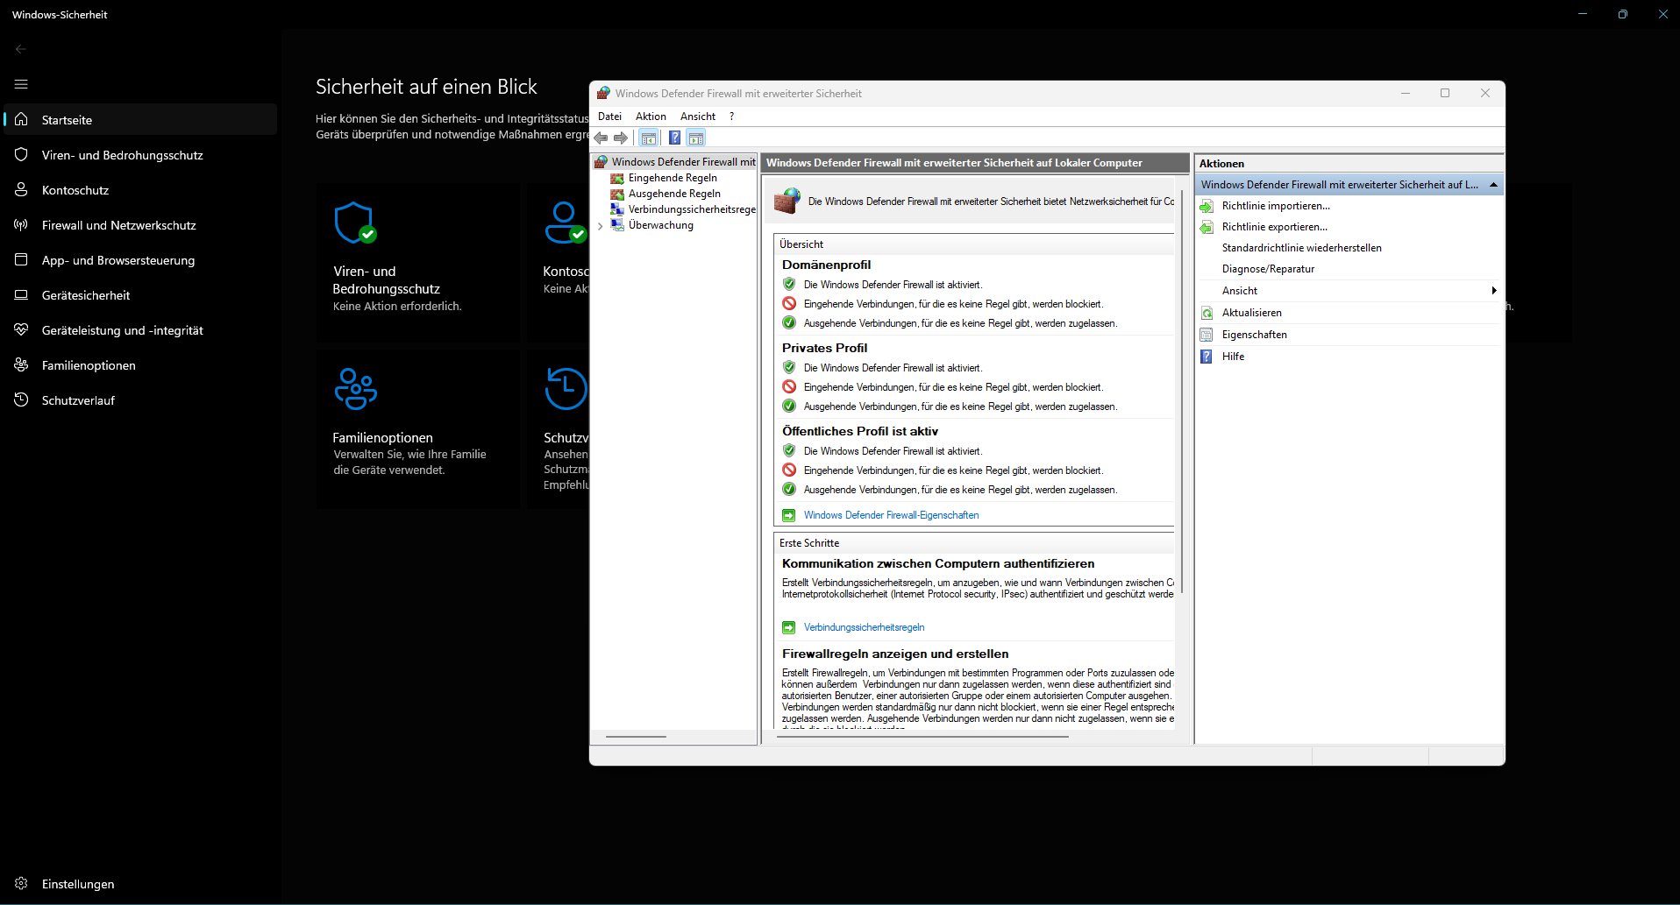Click the Richtlinie exportieren icon
This screenshot has width=1680, height=905.
click(1207, 227)
